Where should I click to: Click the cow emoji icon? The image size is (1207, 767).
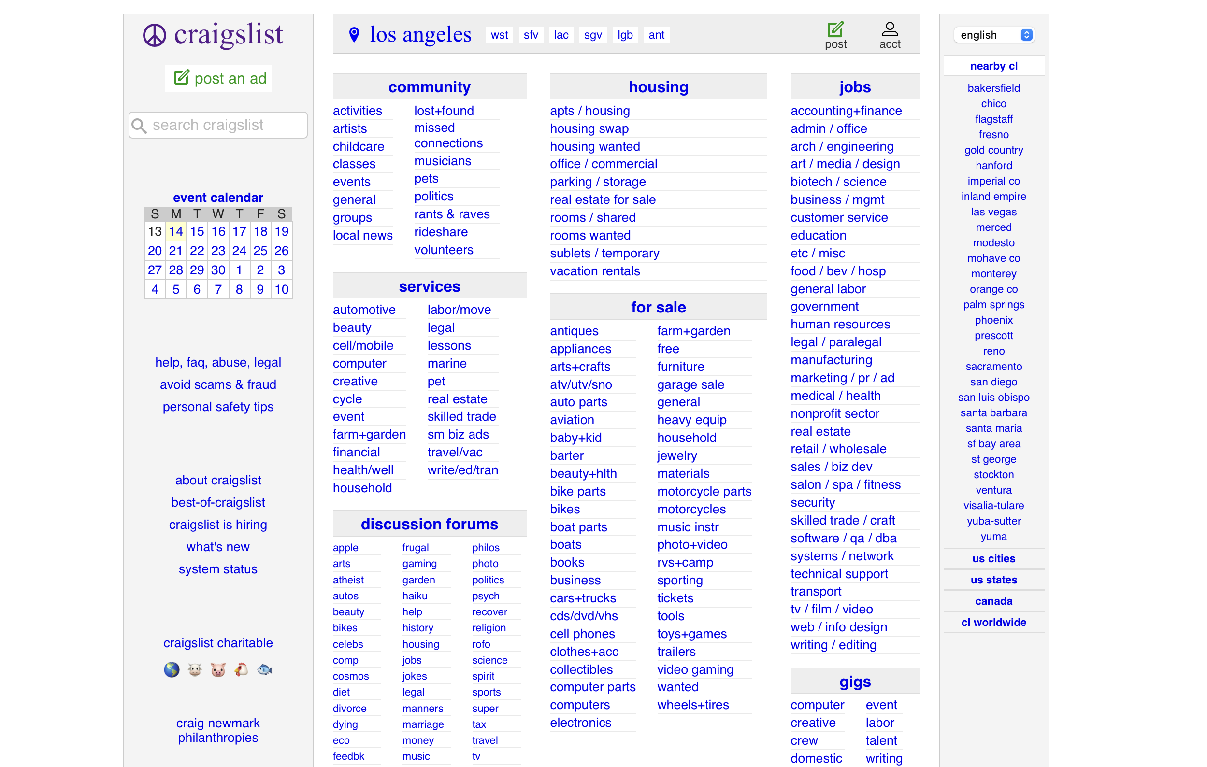(195, 669)
